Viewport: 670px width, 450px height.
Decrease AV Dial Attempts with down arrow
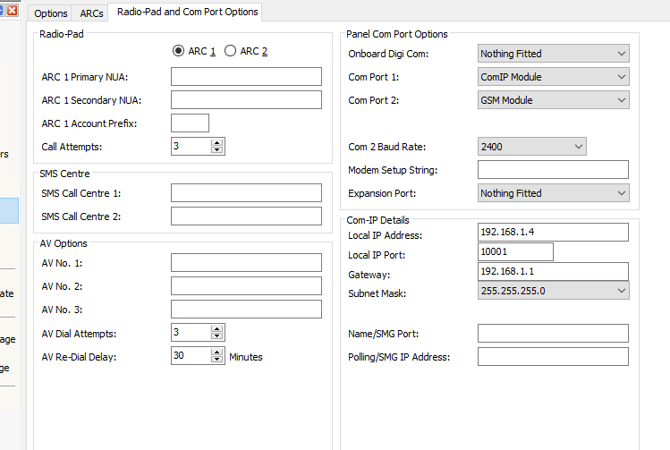click(x=216, y=337)
